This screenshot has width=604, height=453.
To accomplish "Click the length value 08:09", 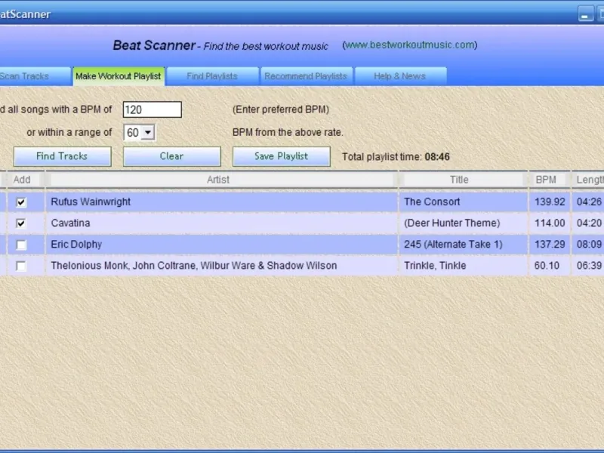I will tap(589, 244).
